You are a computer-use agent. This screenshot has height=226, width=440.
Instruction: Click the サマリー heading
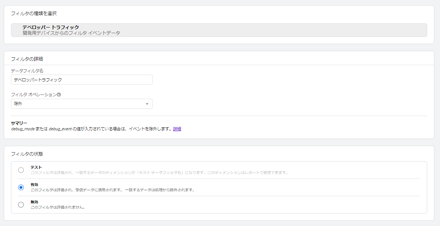(19, 123)
